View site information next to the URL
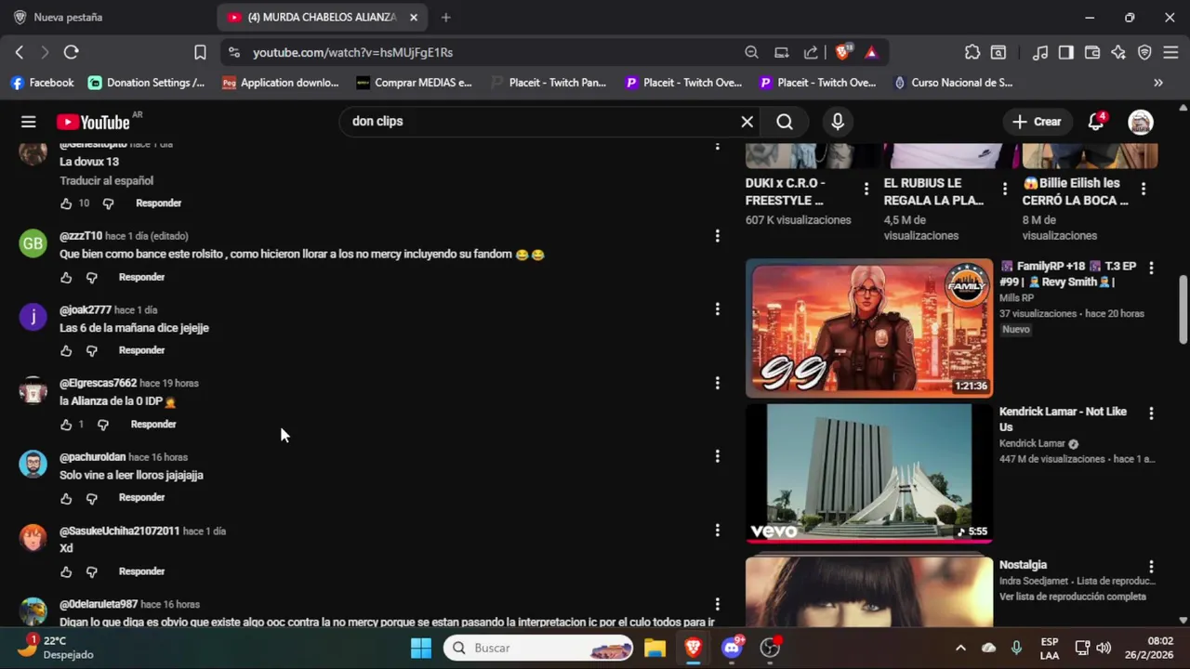This screenshot has height=669, width=1190. [234, 52]
